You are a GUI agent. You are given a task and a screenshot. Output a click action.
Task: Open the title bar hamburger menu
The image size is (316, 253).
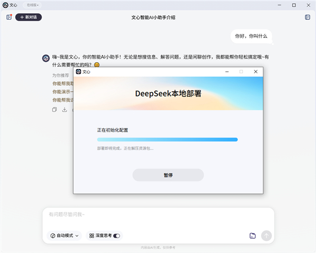click(266, 5)
